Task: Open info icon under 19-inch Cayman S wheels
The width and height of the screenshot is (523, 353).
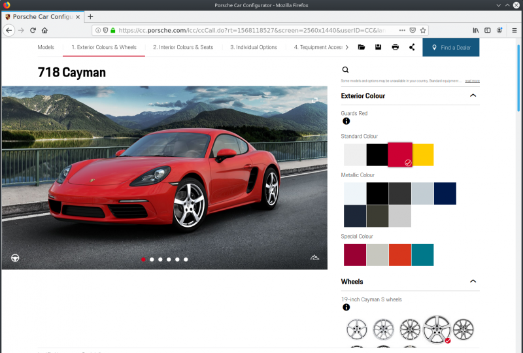Action: click(x=346, y=307)
